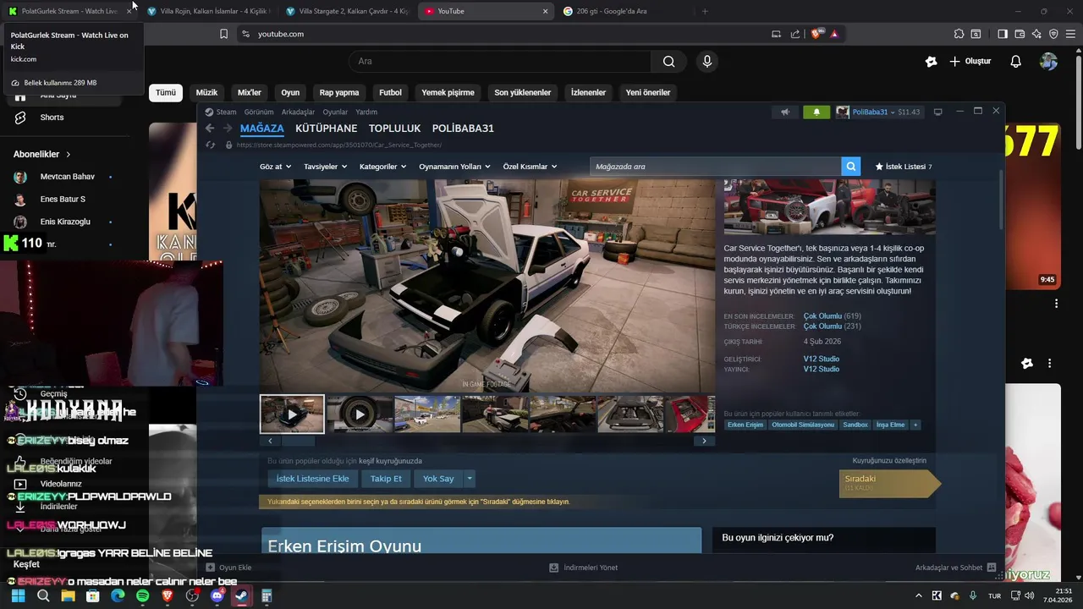Expand the Kategoriler dropdown
1083x609 pixels.
382,167
